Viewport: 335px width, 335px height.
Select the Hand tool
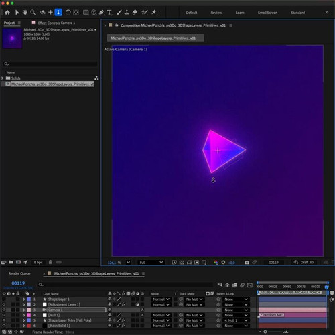pyautogui.click(x=25, y=13)
